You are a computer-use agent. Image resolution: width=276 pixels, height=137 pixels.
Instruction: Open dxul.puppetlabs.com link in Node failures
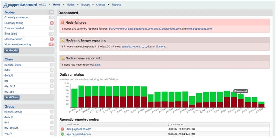[199, 29]
